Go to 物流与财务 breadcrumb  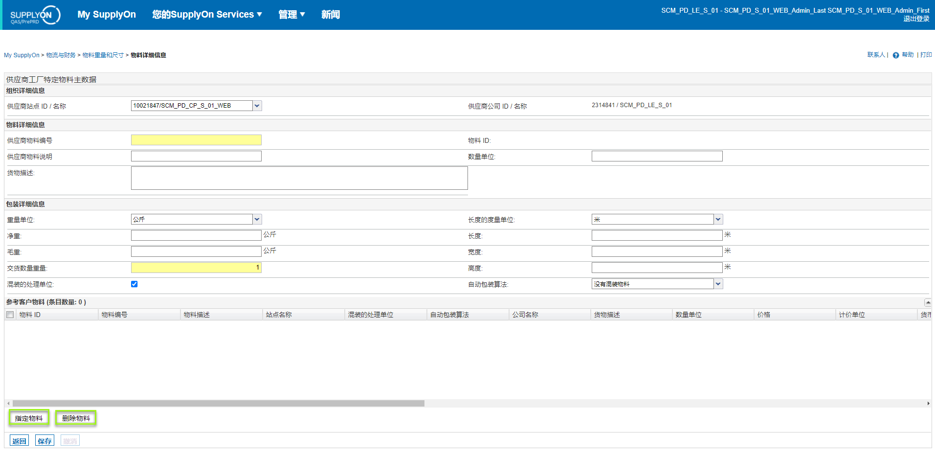pyautogui.click(x=61, y=55)
